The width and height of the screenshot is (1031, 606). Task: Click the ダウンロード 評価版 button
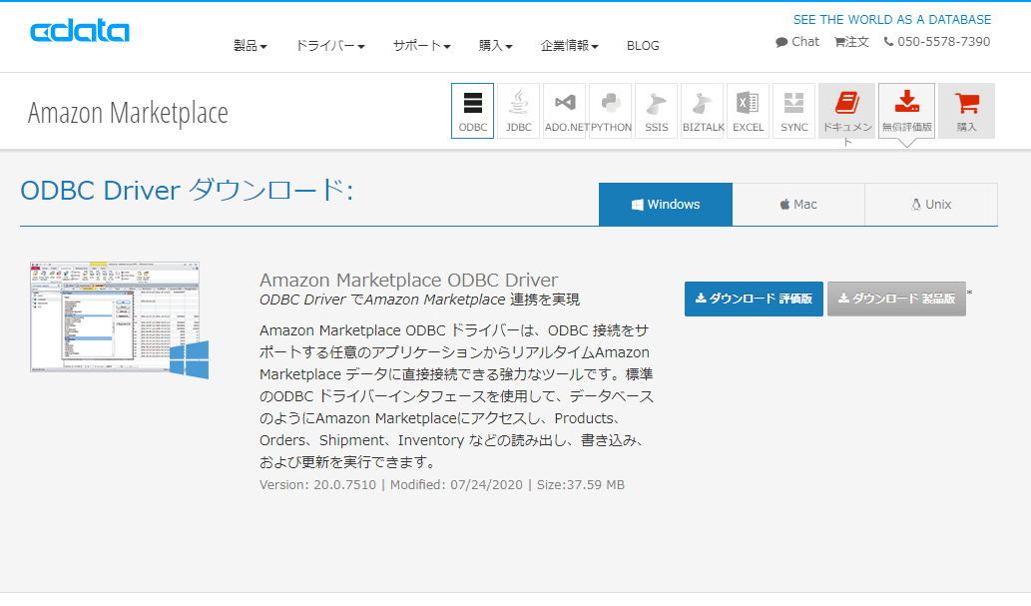click(x=754, y=299)
